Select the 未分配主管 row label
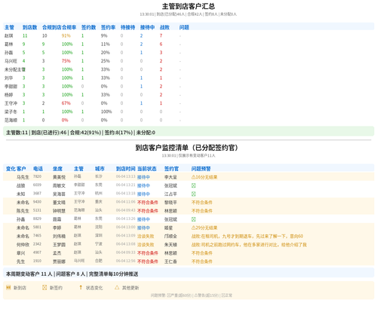The height and width of the screenshot is (312, 377). [x=15, y=69]
